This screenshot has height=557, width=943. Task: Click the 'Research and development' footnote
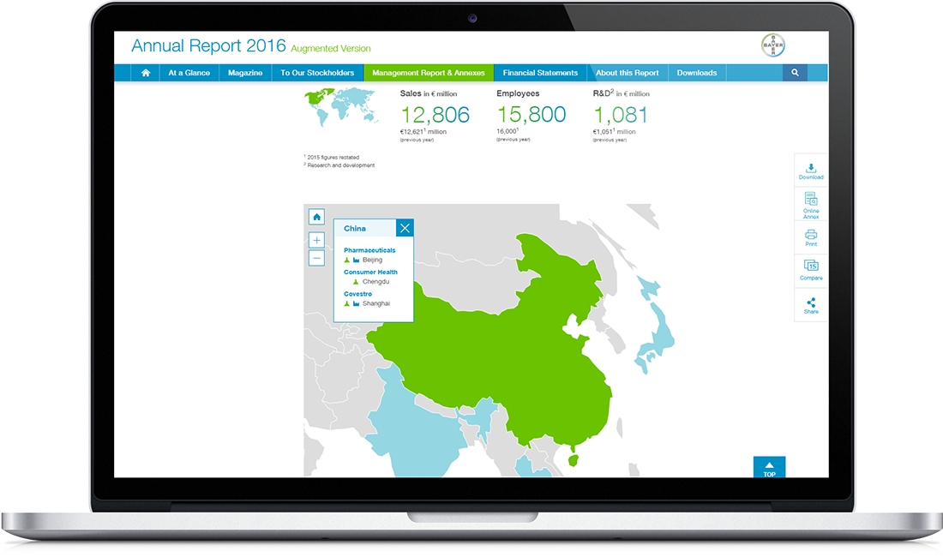click(339, 165)
